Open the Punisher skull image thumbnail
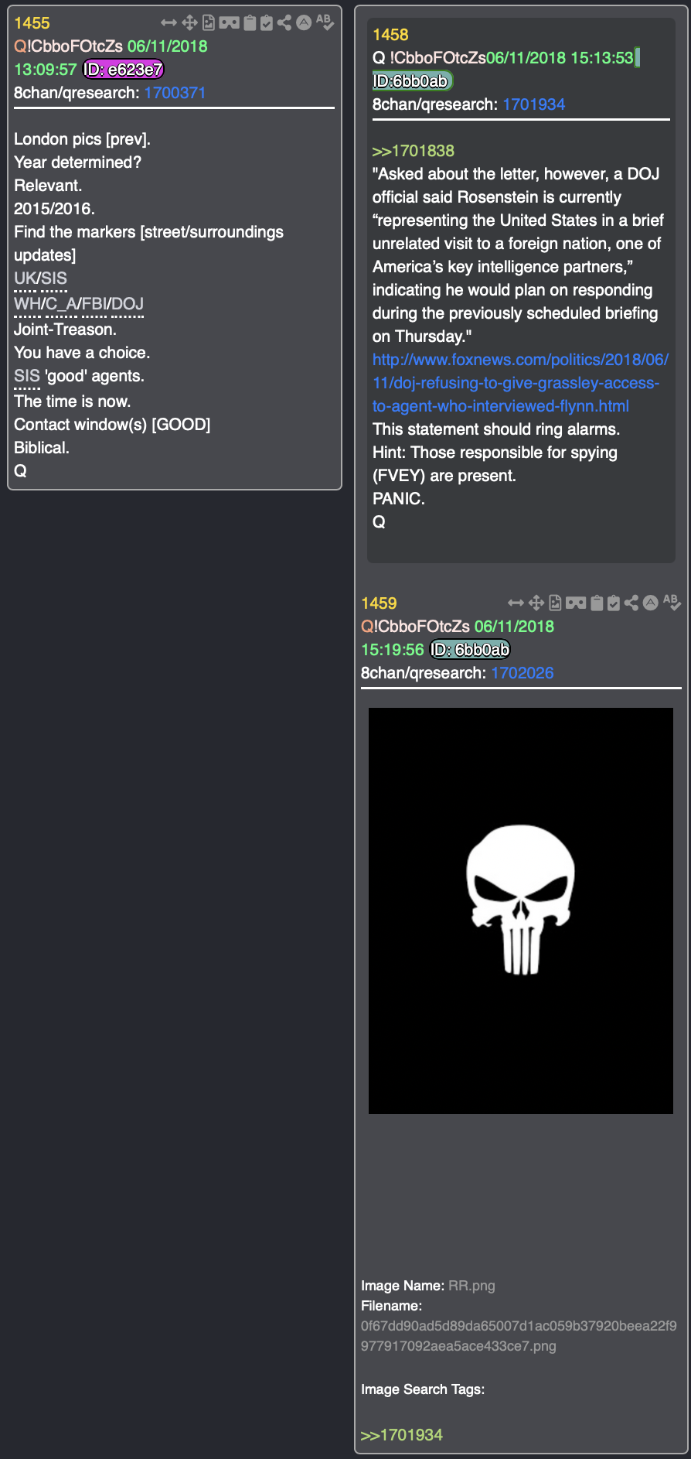This screenshot has height=1459, width=691. click(521, 911)
